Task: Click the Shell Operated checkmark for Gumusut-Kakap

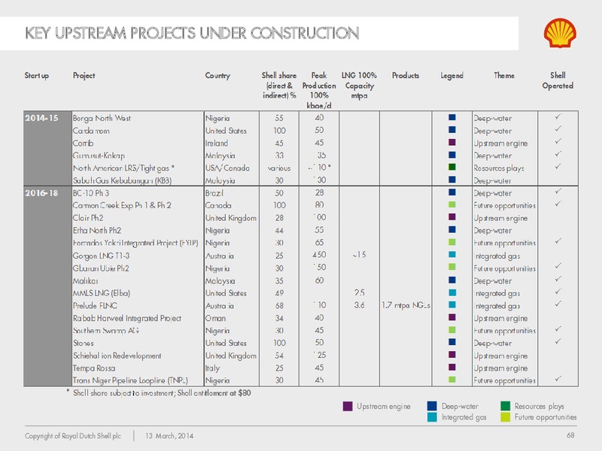Action: (x=558, y=154)
